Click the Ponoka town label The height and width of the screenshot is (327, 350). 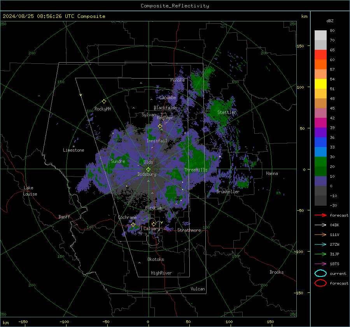point(177,80)
